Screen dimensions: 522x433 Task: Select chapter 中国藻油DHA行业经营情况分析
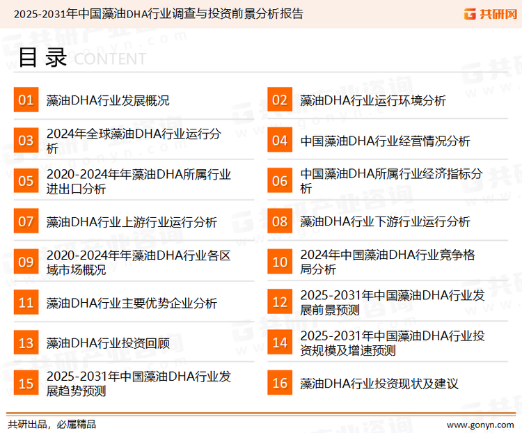click(x=385, y=141)
